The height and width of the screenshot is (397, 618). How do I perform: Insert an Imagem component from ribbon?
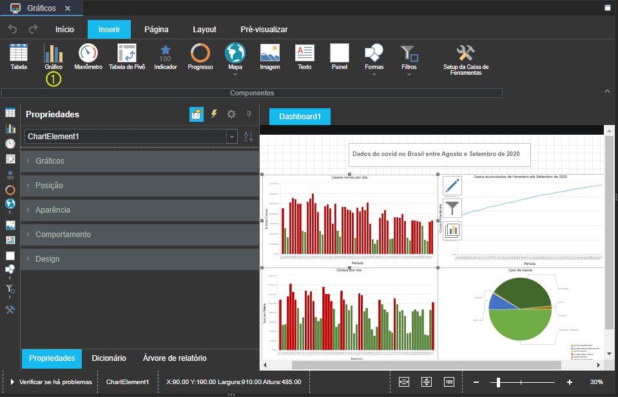click(270, 57)
